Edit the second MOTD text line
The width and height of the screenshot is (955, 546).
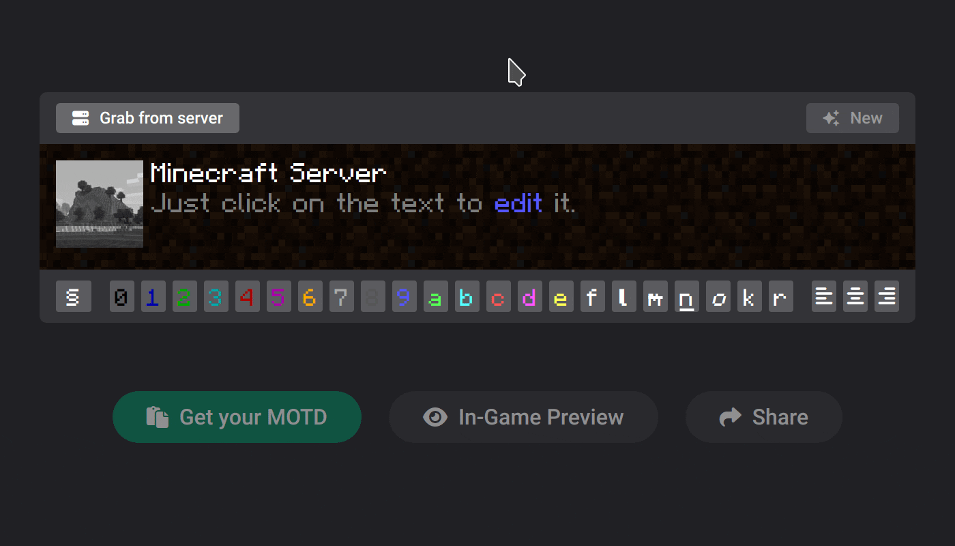tap(363, 203)
